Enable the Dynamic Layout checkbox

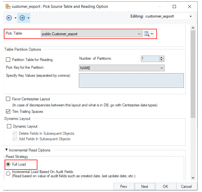tap(9, 126)
